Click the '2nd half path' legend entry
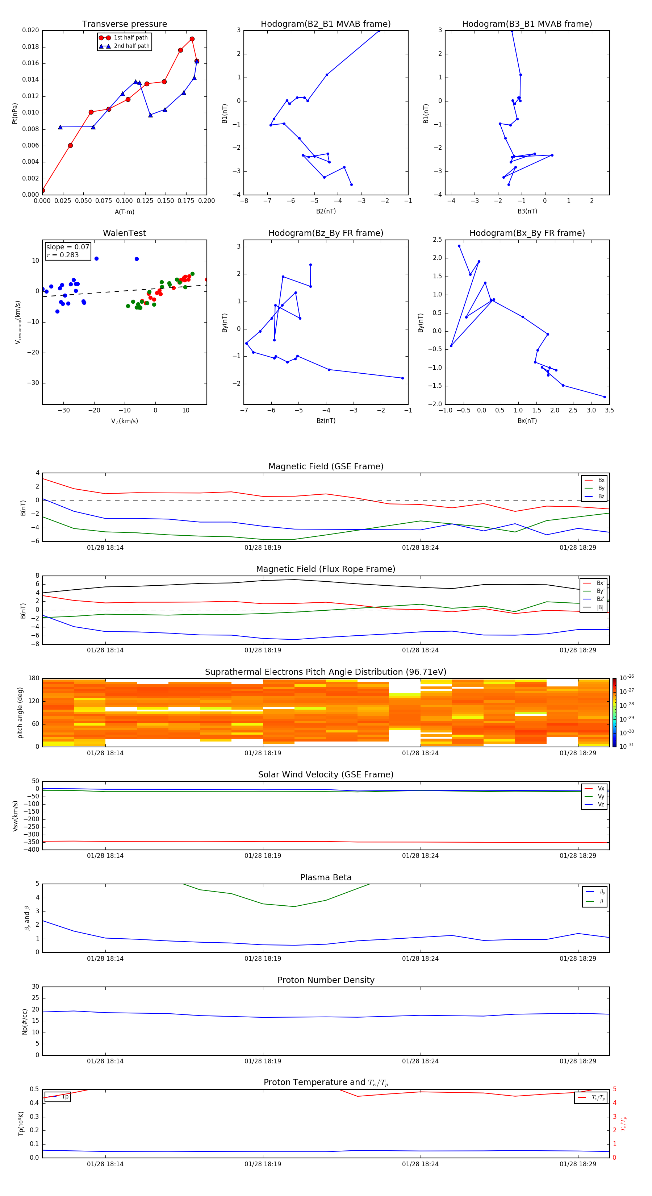 [124, 46]
